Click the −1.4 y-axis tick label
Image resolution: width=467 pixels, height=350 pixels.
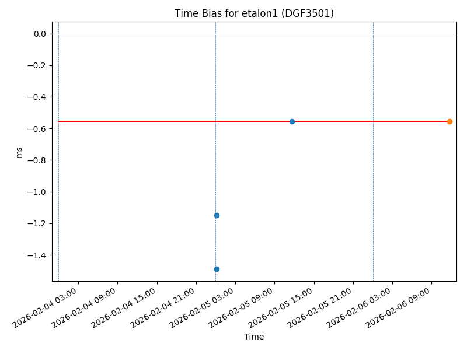click(x=37, y=255)
